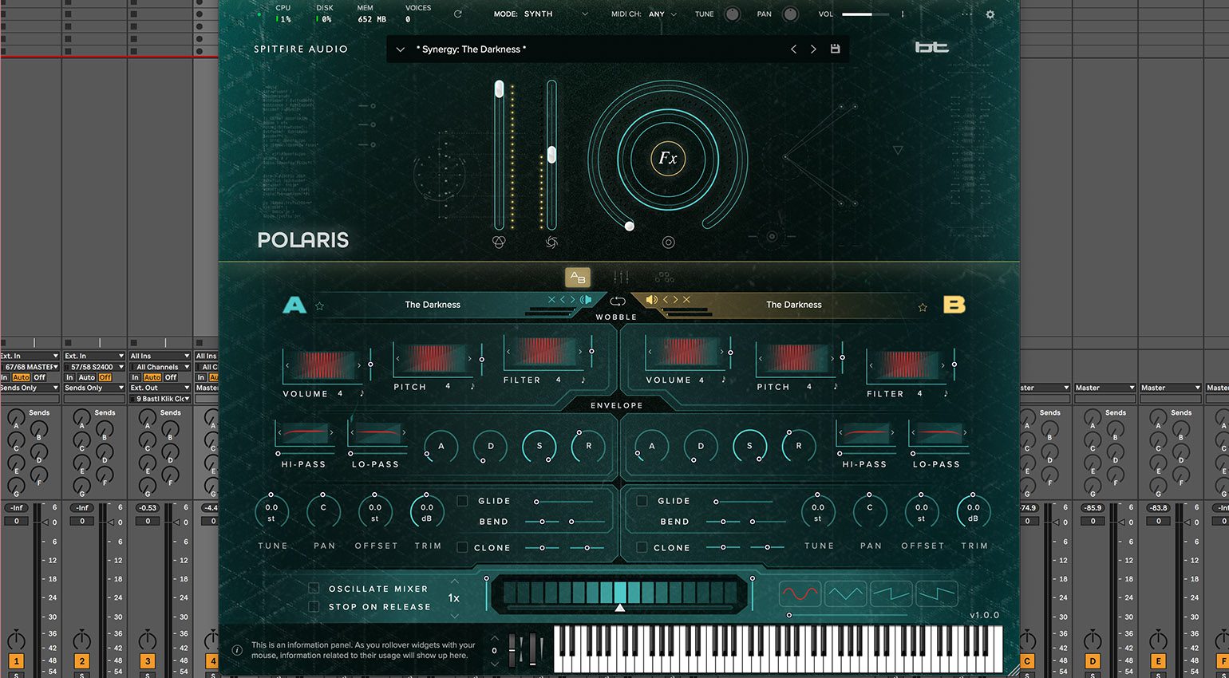Click the swap A/B icon above WOBBLE
This screenshot has width=1229, height=678.
coord(617,302)
